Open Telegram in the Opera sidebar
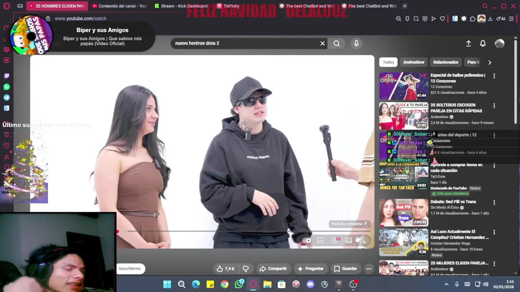This screenshot has height=292, width=520. (x=6, y=98)
